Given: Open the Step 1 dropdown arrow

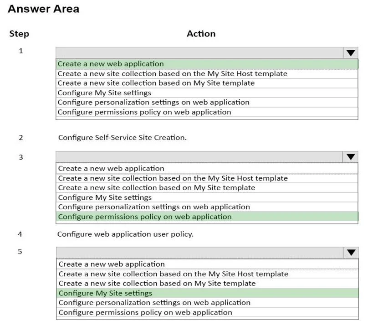Looking at the screenshot, I should (351, 52).
